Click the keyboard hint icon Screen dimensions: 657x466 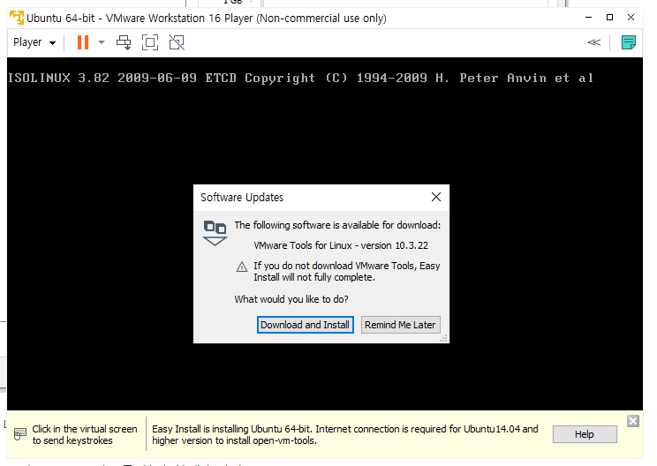(19, 433)
